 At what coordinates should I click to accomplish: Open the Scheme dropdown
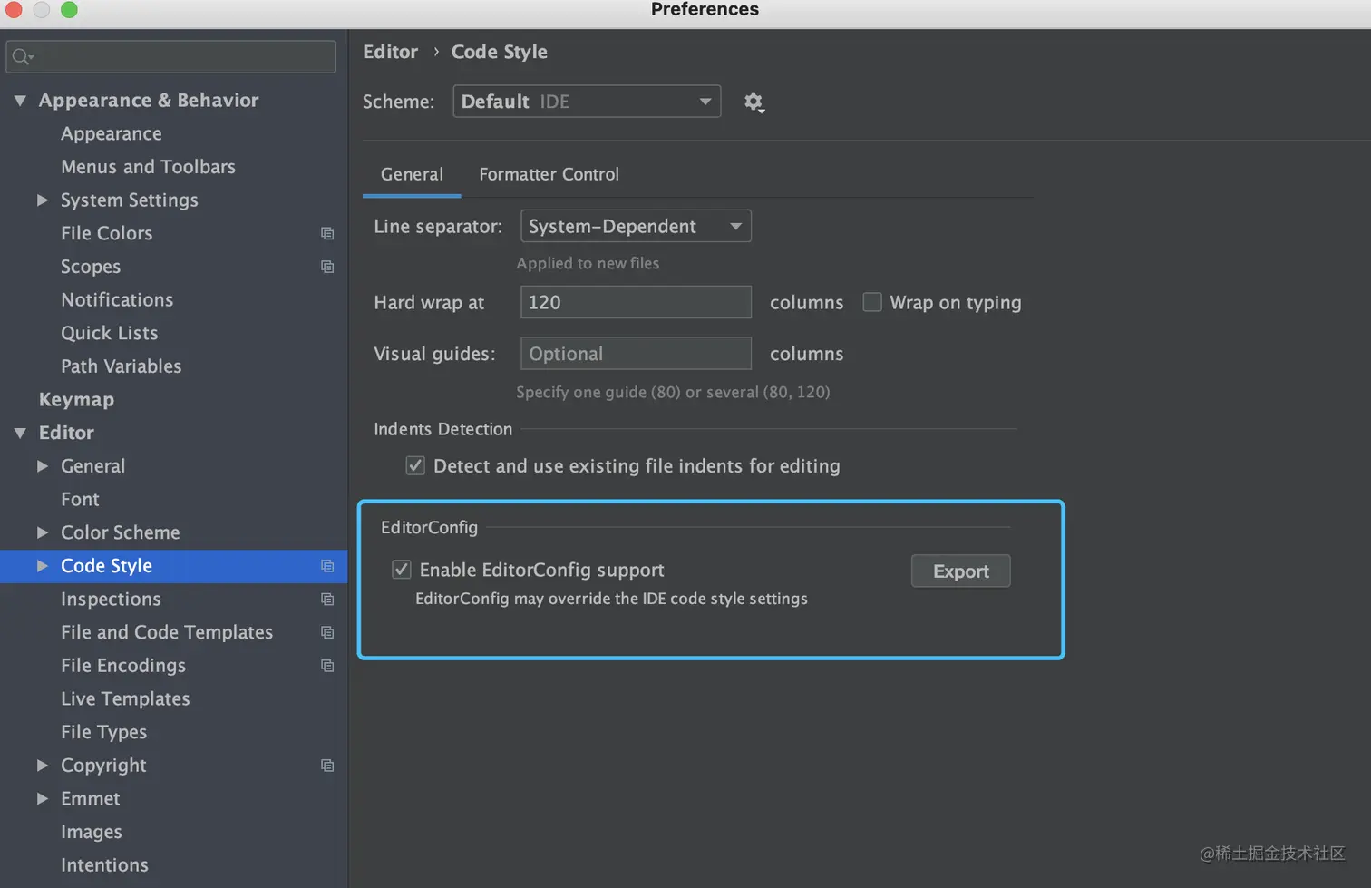[x=587, y=102]
